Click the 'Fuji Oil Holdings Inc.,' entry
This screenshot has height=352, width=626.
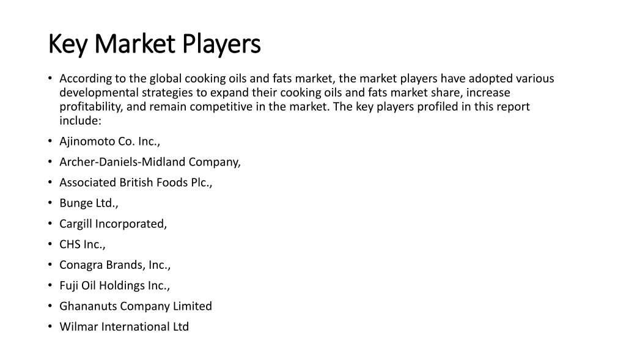tap(114, 286)
